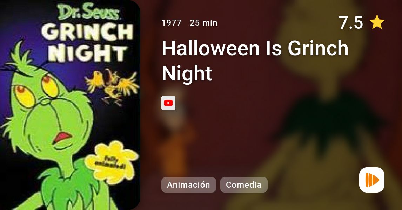Click the Dr. Seuss logo on poster
Screen dimensions: 402x210
point(88,12)
